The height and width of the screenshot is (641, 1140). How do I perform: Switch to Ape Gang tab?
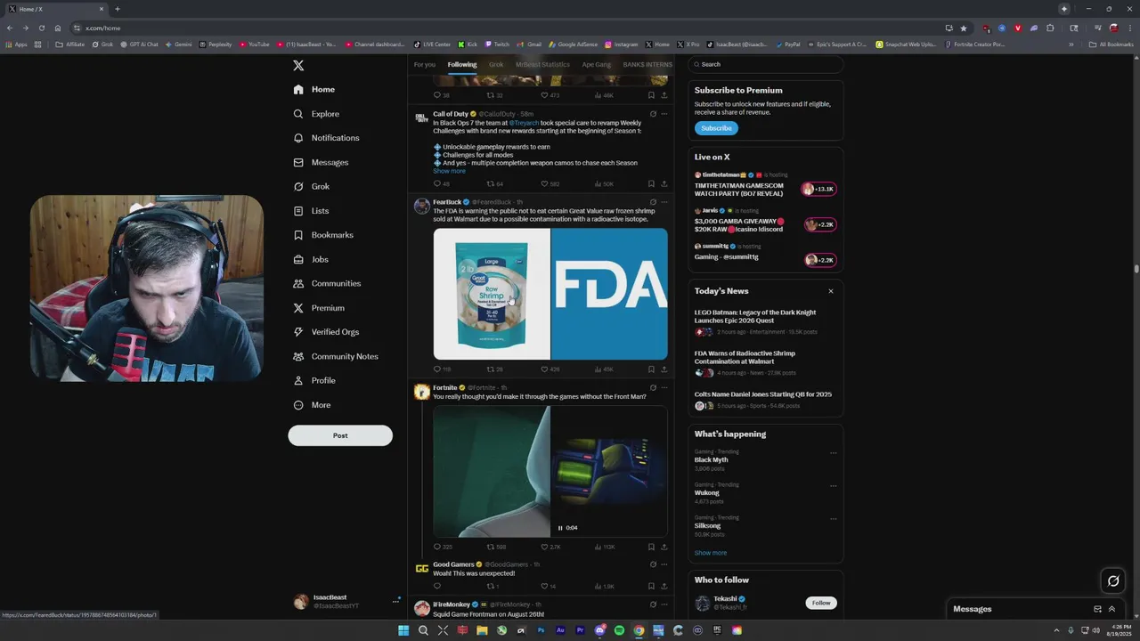click(x=597, y=64)
